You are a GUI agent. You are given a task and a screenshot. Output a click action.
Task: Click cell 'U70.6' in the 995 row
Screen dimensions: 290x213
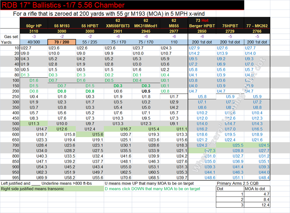[x=118, y=178]
